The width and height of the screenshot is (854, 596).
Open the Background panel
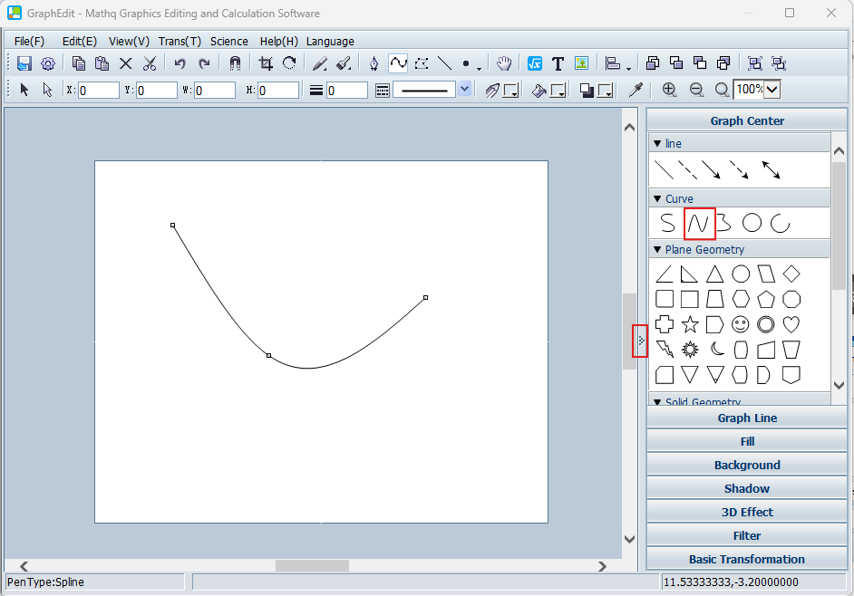pos(747,465)
